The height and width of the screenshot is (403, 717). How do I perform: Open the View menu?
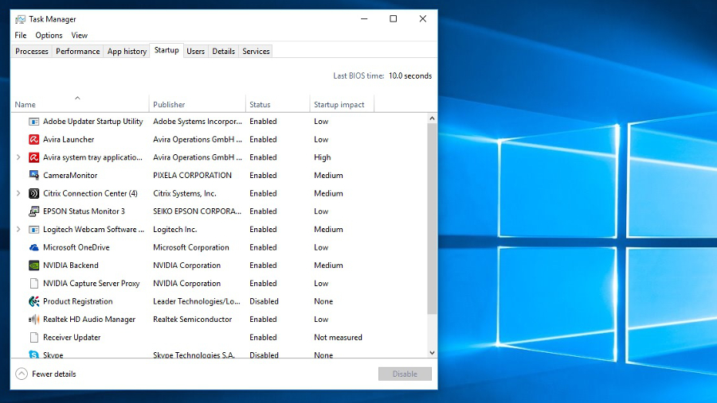point(79,35)
